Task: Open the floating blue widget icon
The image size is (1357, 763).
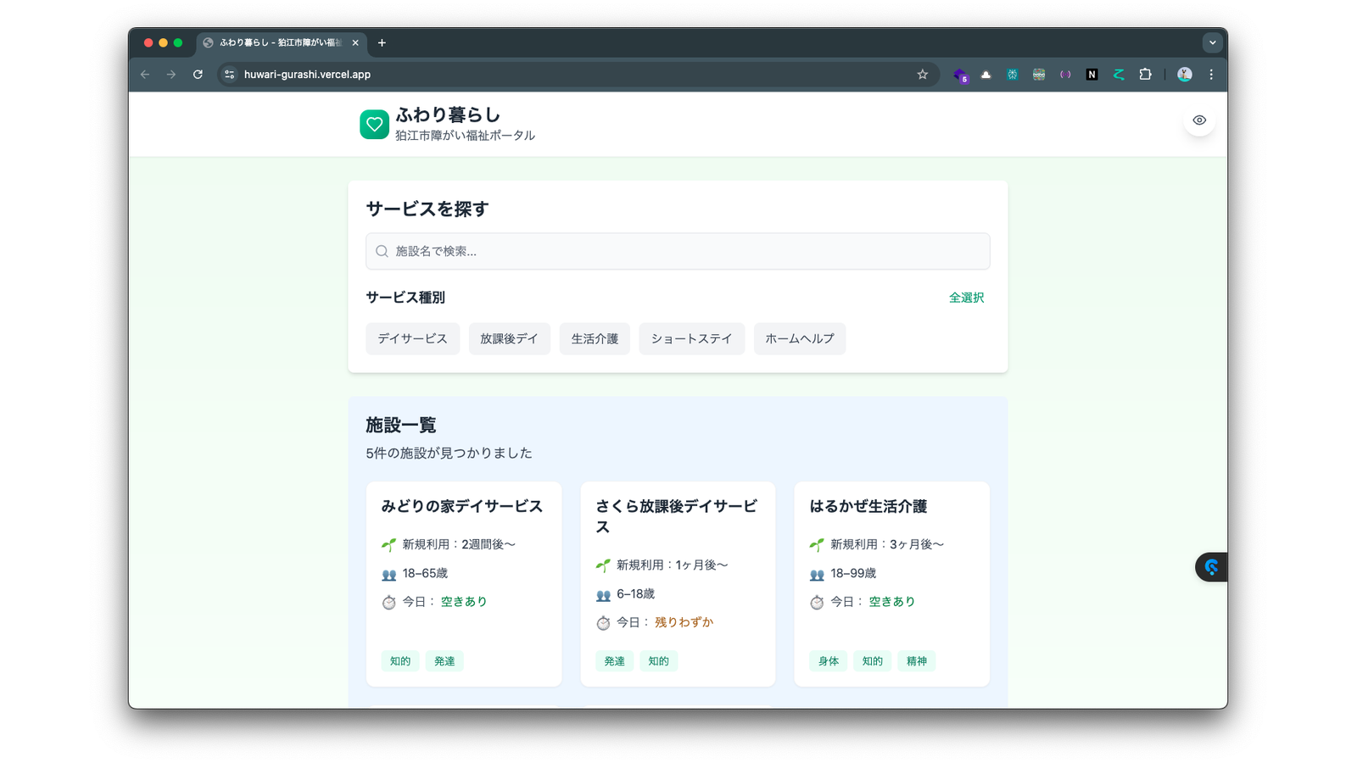Action: (1211, 567)
